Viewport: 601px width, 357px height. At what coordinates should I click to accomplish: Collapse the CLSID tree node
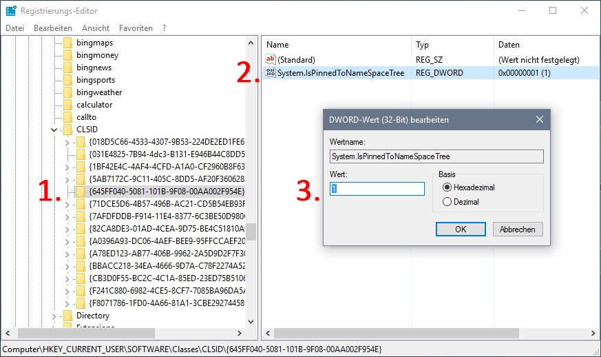pos(54,130)
